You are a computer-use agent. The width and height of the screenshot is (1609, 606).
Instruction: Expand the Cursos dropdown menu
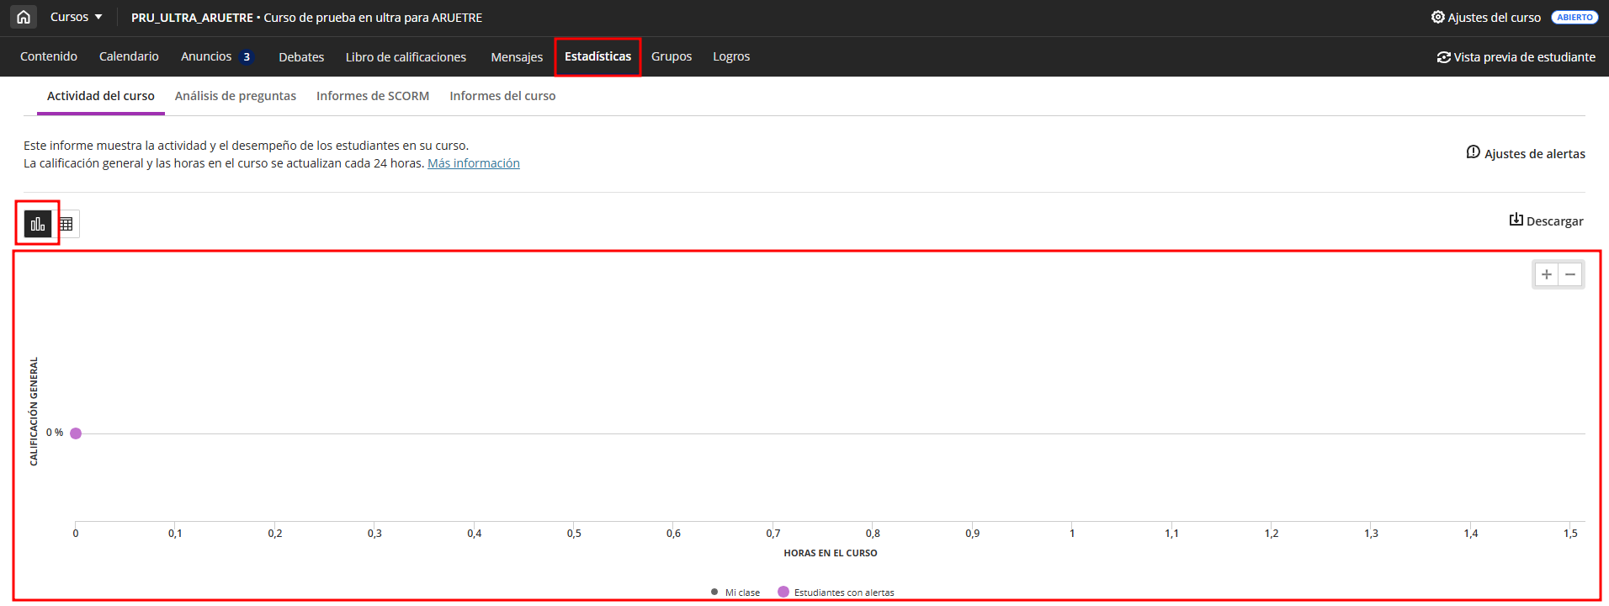76,17
